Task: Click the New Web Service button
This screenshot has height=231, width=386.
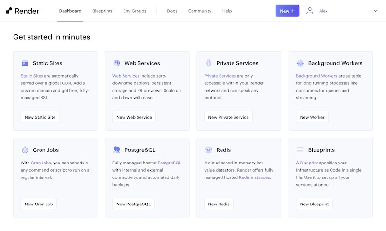Action: coord(134,117)
